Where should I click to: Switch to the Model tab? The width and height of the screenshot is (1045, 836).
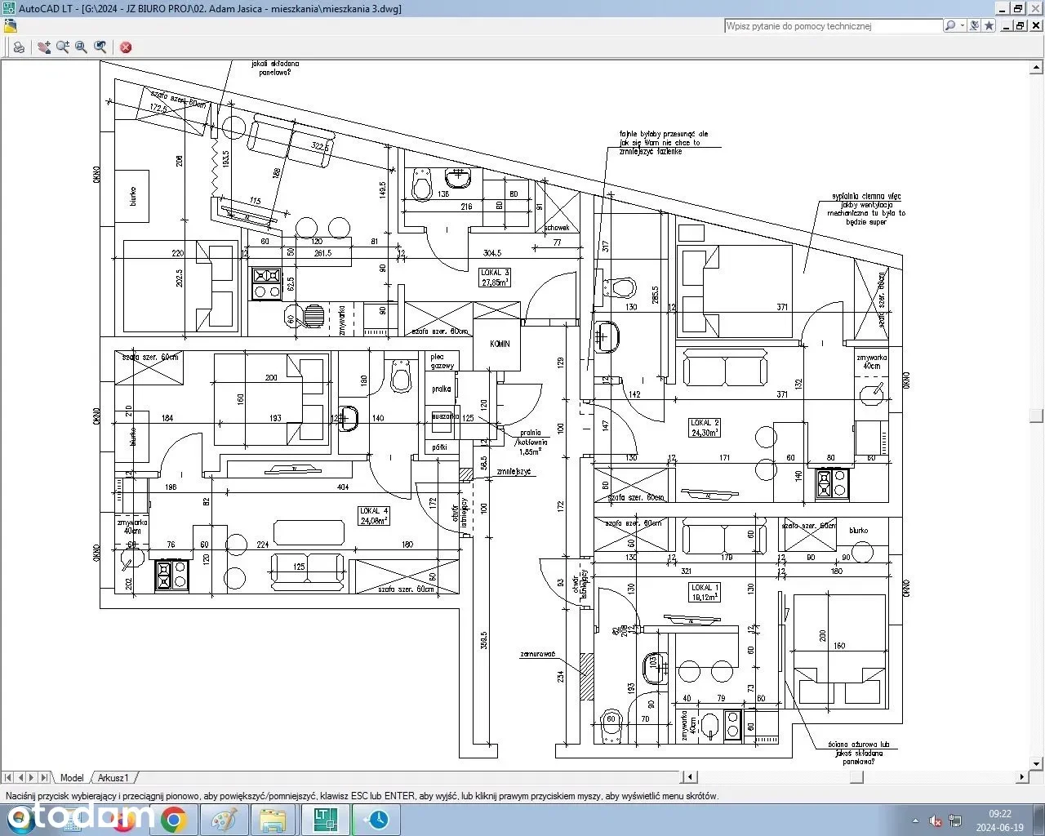(72, 777)
